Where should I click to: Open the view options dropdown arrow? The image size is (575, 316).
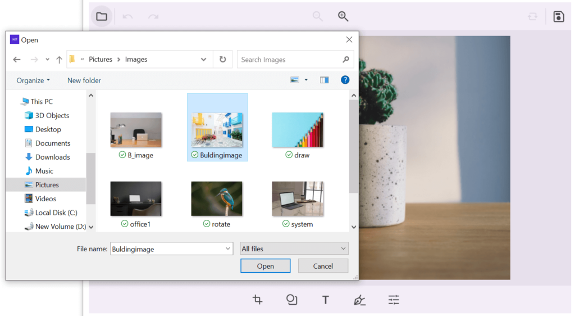pyautogui.click(x=306, y=80)
